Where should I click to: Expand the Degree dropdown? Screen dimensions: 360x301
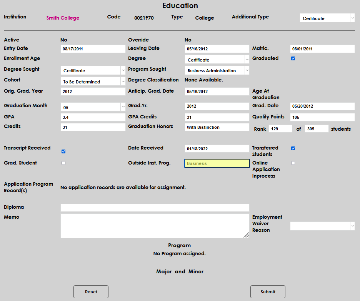point(217,60)
